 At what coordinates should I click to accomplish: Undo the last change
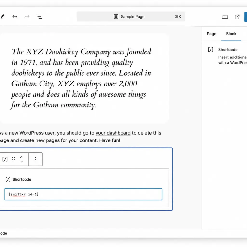pos(15,17)
